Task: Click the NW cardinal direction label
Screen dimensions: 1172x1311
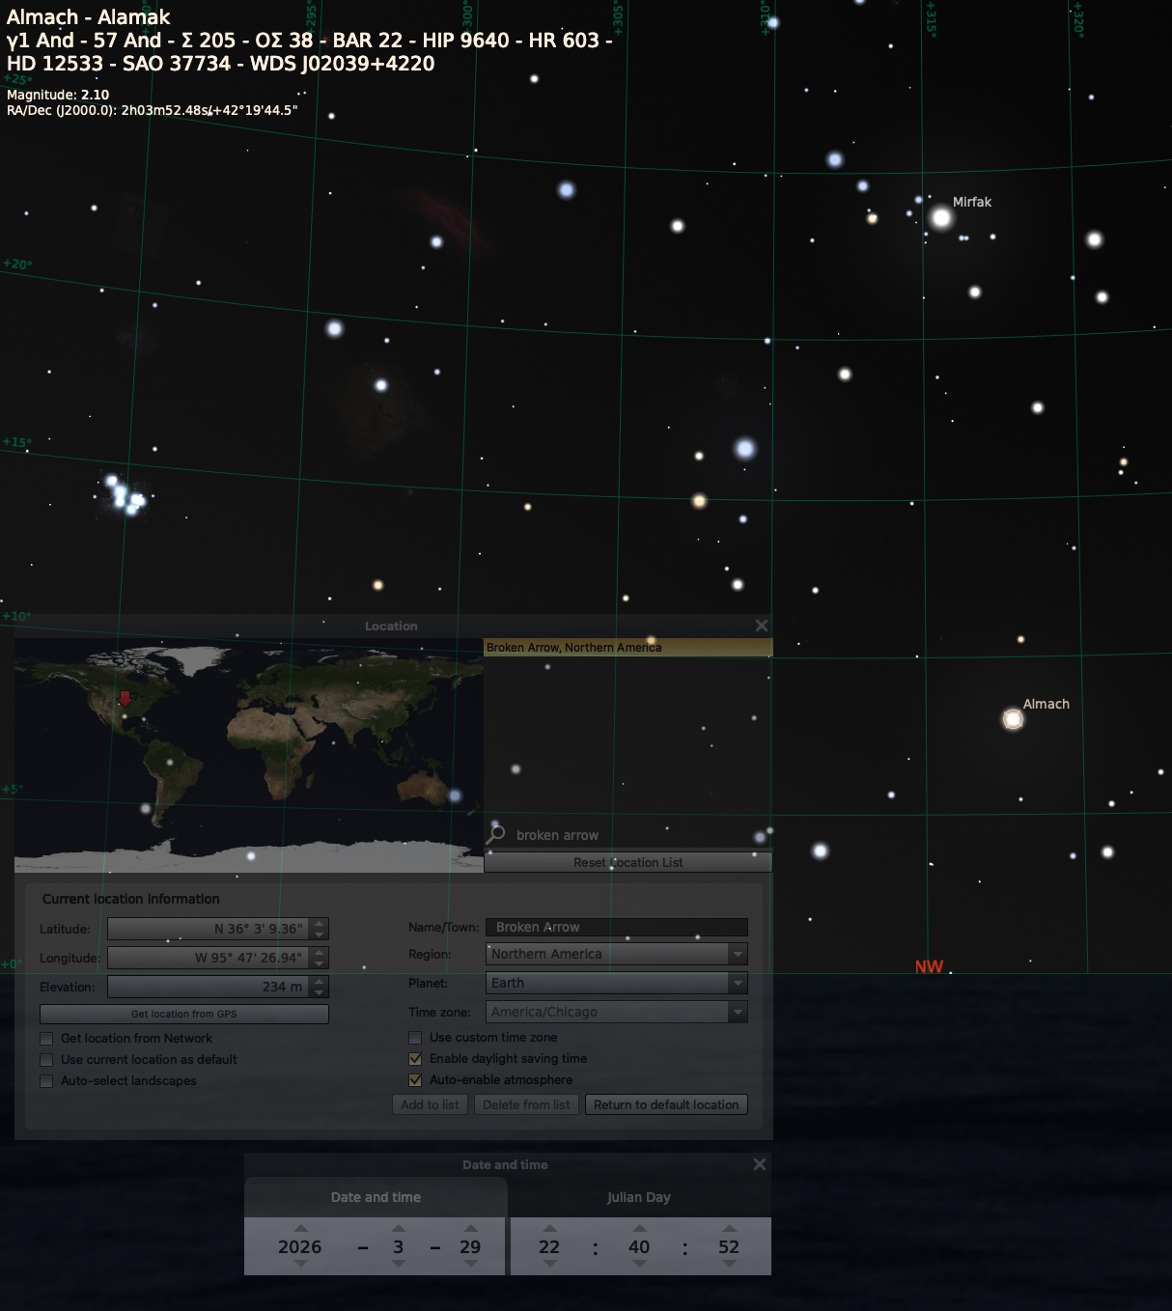Action: pos(929,966)
